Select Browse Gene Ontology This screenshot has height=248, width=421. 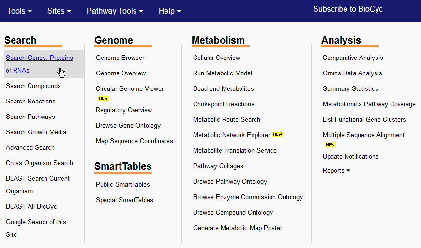tap(128, 126)
